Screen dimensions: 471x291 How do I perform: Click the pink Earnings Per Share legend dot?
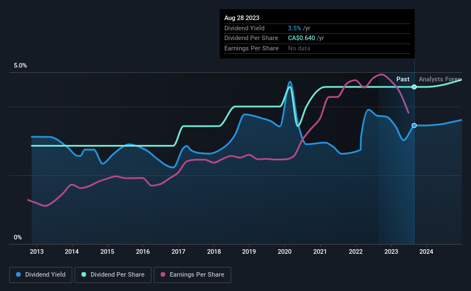[163, 274]
